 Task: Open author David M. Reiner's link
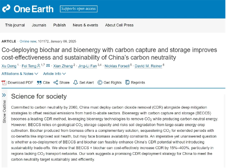pyautogui.click(x=148, y=66)
